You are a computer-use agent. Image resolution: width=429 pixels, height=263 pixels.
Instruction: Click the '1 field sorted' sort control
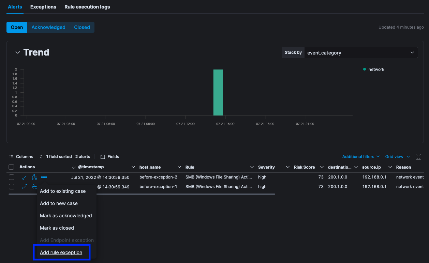click(56, 157)
